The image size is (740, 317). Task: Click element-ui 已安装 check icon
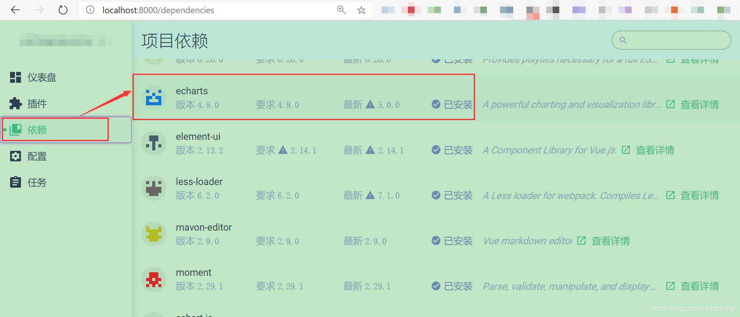(436, 150)
